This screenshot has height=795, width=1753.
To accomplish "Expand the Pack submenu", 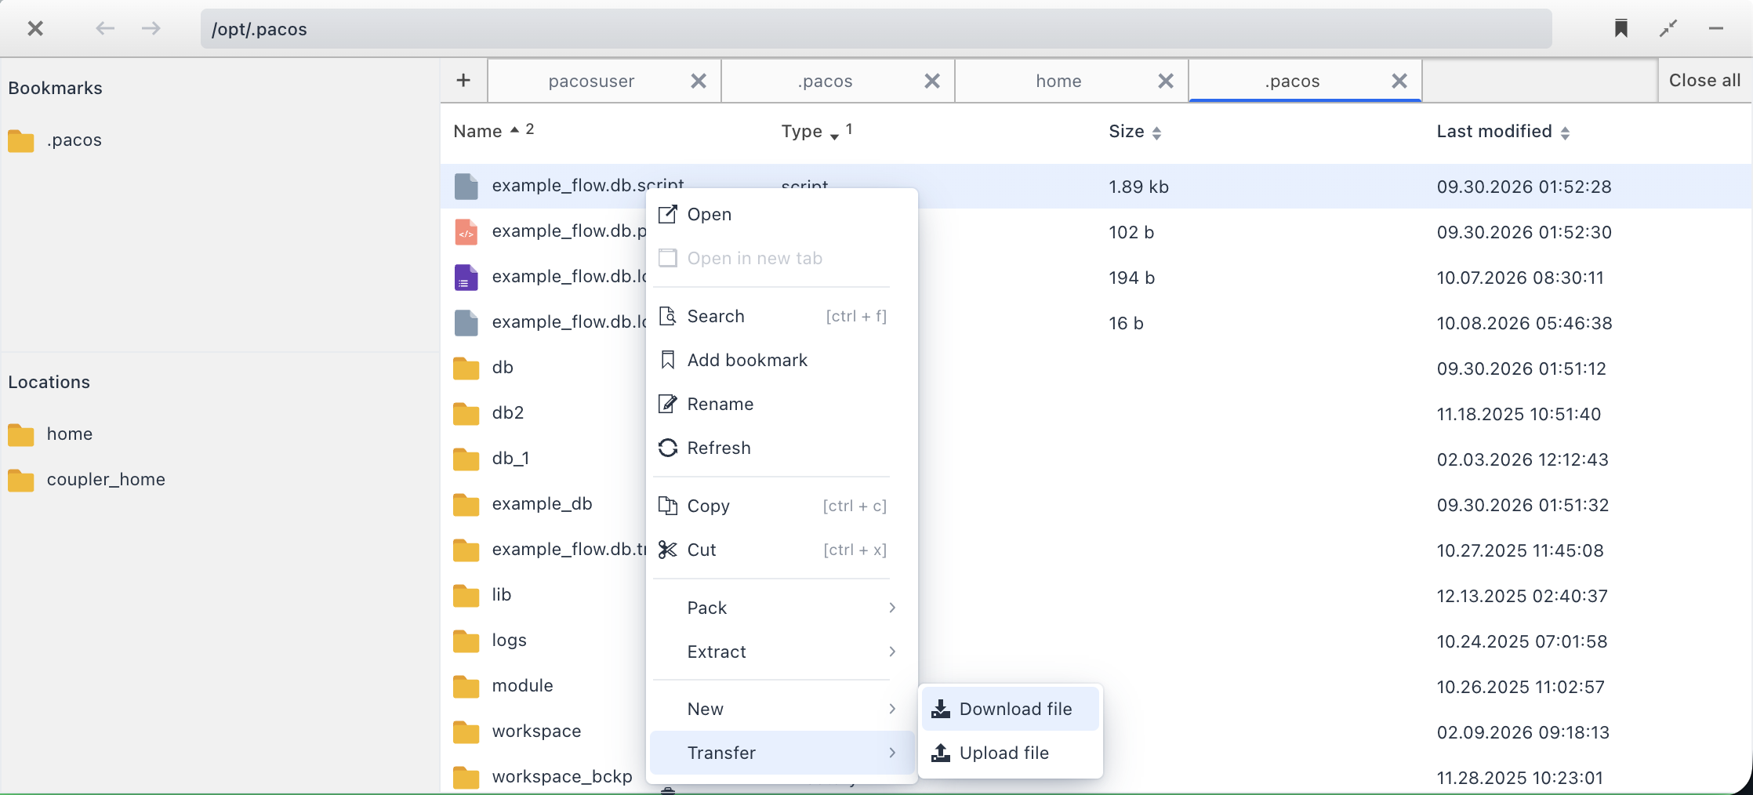I will (x=784, y=608).
